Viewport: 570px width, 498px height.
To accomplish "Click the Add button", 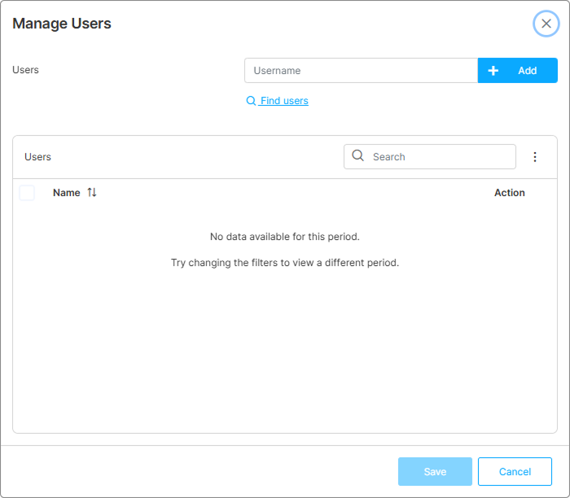I will click(517, 71).
